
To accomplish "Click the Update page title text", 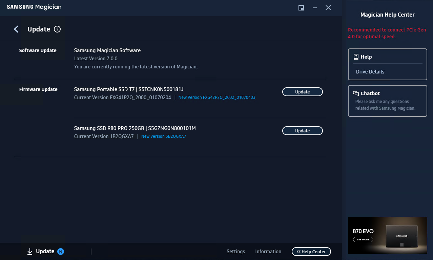I will tap(39, 29).
